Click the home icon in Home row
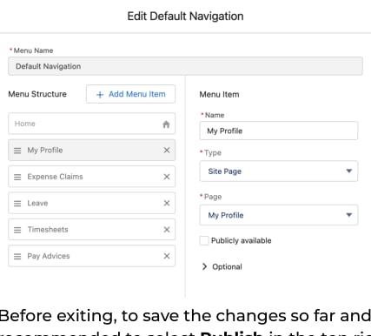The image size is (371, 336). pyautogui.click(x=166, y=124)
